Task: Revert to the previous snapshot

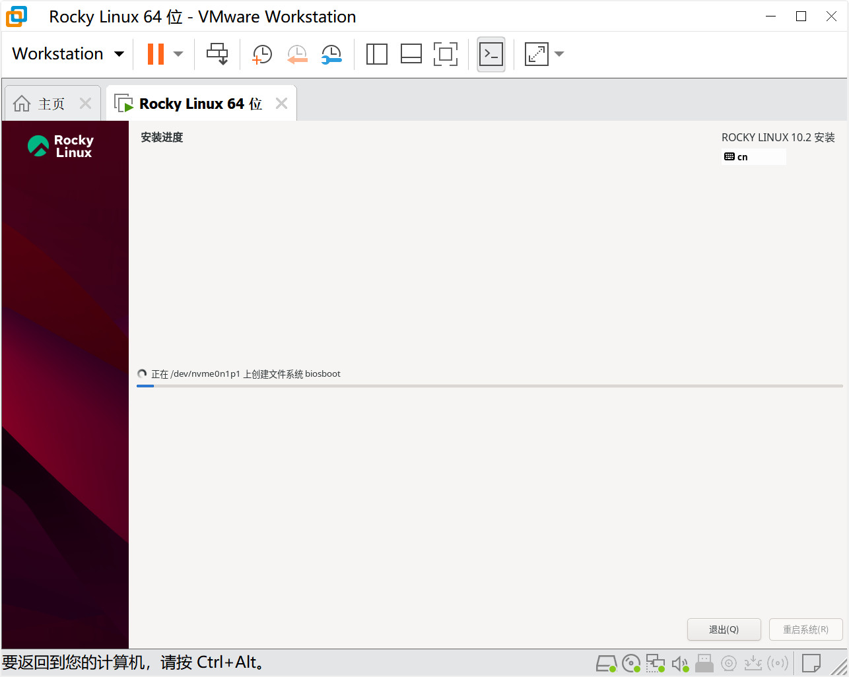Action: click(297, 54)
